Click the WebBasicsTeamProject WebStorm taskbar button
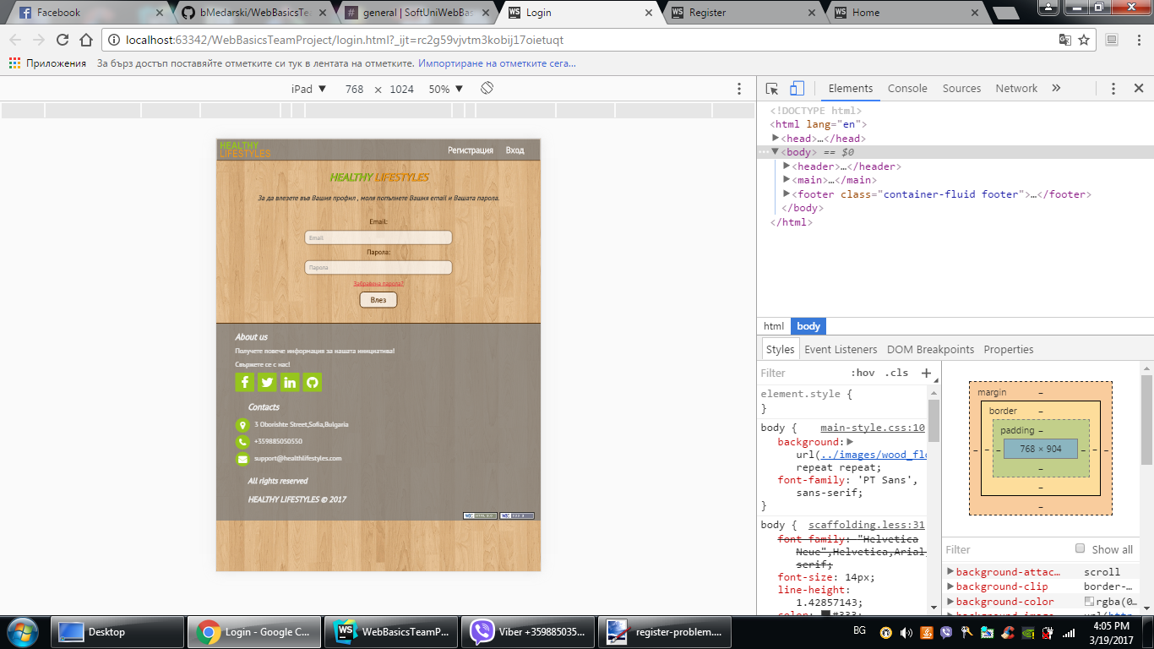Viewport: 1154px width, 649px height. pyautogui.click(x=391, y=632)
